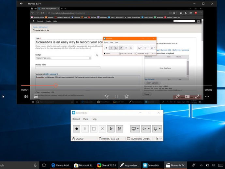Click '1920x1080 20 fps' in Screenbits status bar
225x169 pixels.
point(140,139)
